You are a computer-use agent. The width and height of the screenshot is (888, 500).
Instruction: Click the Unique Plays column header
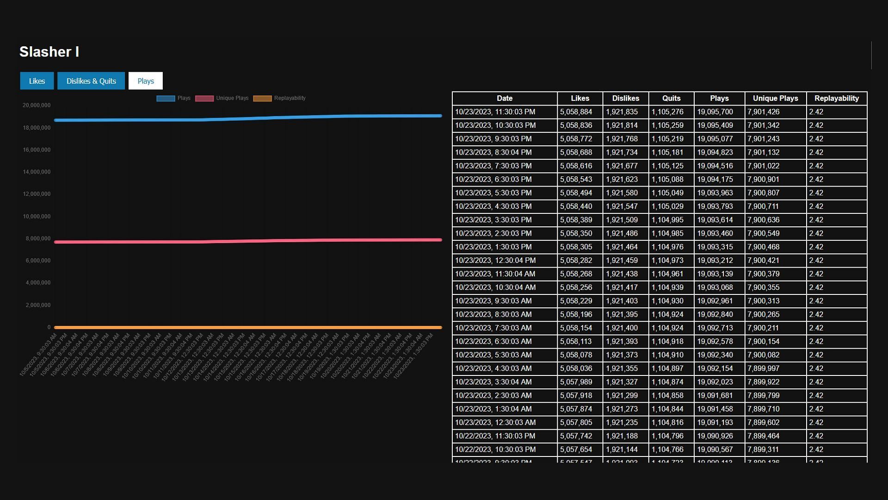coord(776,99)
